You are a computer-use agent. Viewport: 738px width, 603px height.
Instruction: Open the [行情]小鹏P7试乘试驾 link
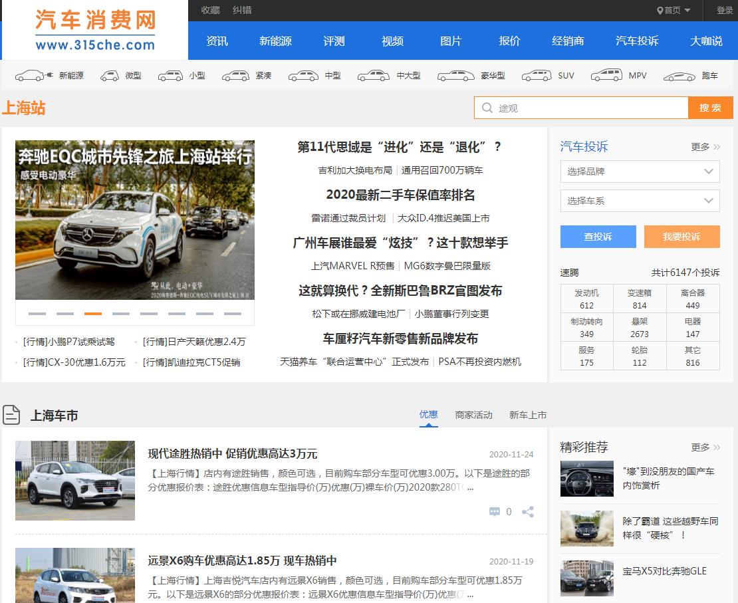tap(68, 342)
